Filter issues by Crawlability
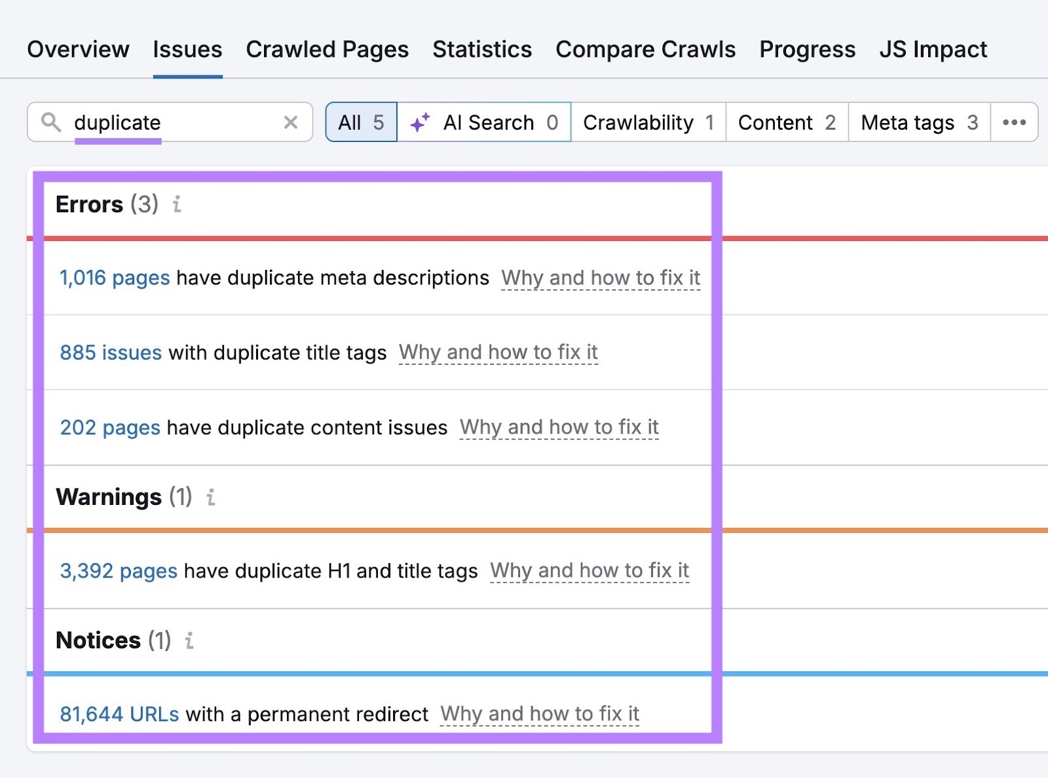This screenshot has width=1048, height=778. 640,122
